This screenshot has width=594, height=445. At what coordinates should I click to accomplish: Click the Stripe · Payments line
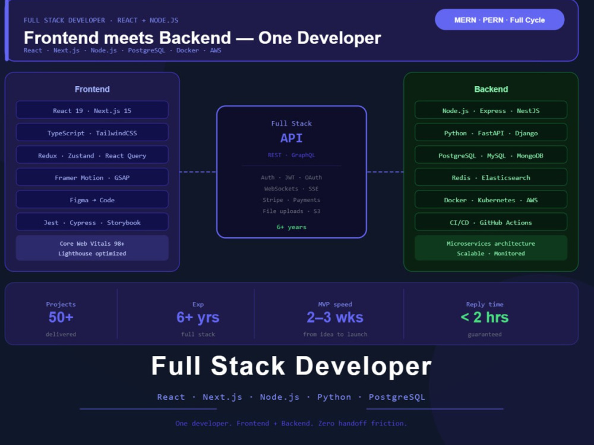291,200
